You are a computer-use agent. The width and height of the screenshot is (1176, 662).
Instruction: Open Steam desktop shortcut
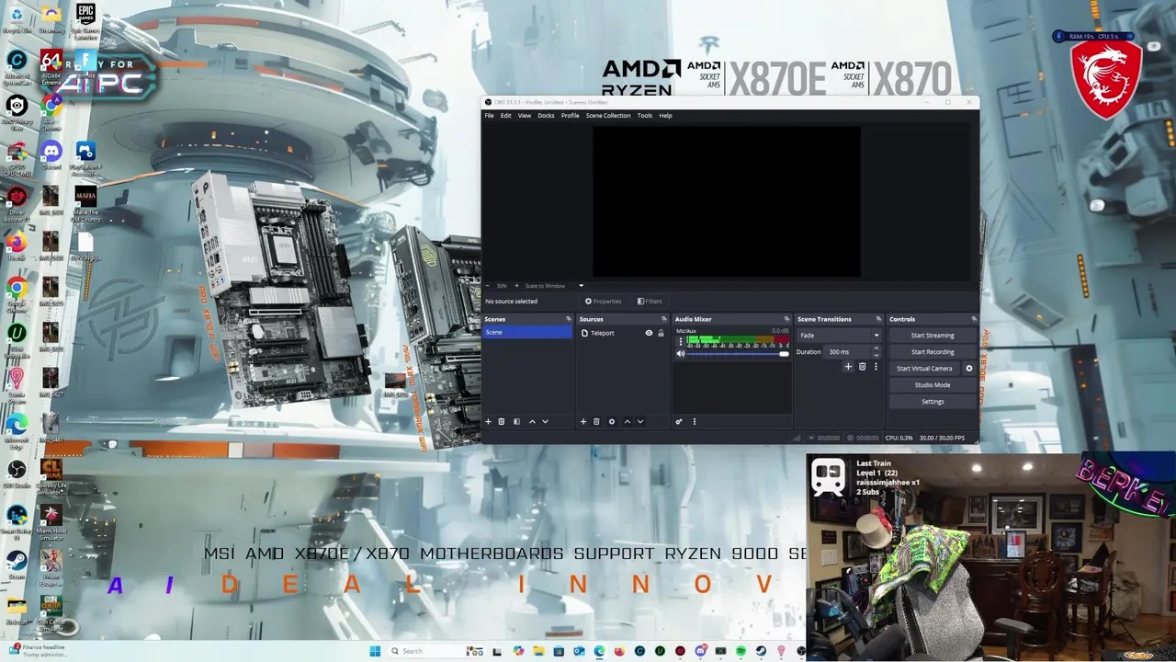[x=17, y=563]
